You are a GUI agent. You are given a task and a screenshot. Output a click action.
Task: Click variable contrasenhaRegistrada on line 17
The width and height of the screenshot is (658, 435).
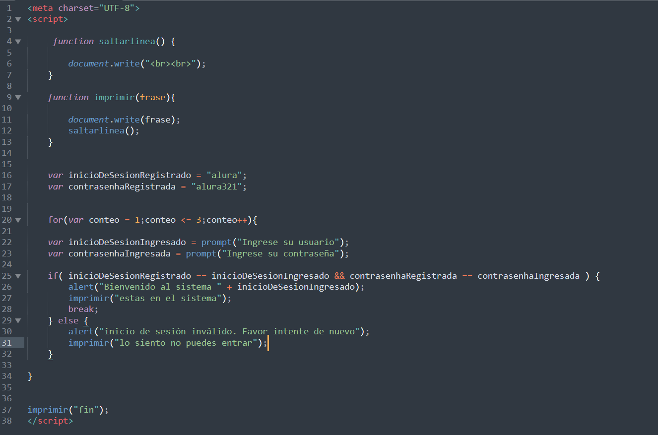click(122, 186)
